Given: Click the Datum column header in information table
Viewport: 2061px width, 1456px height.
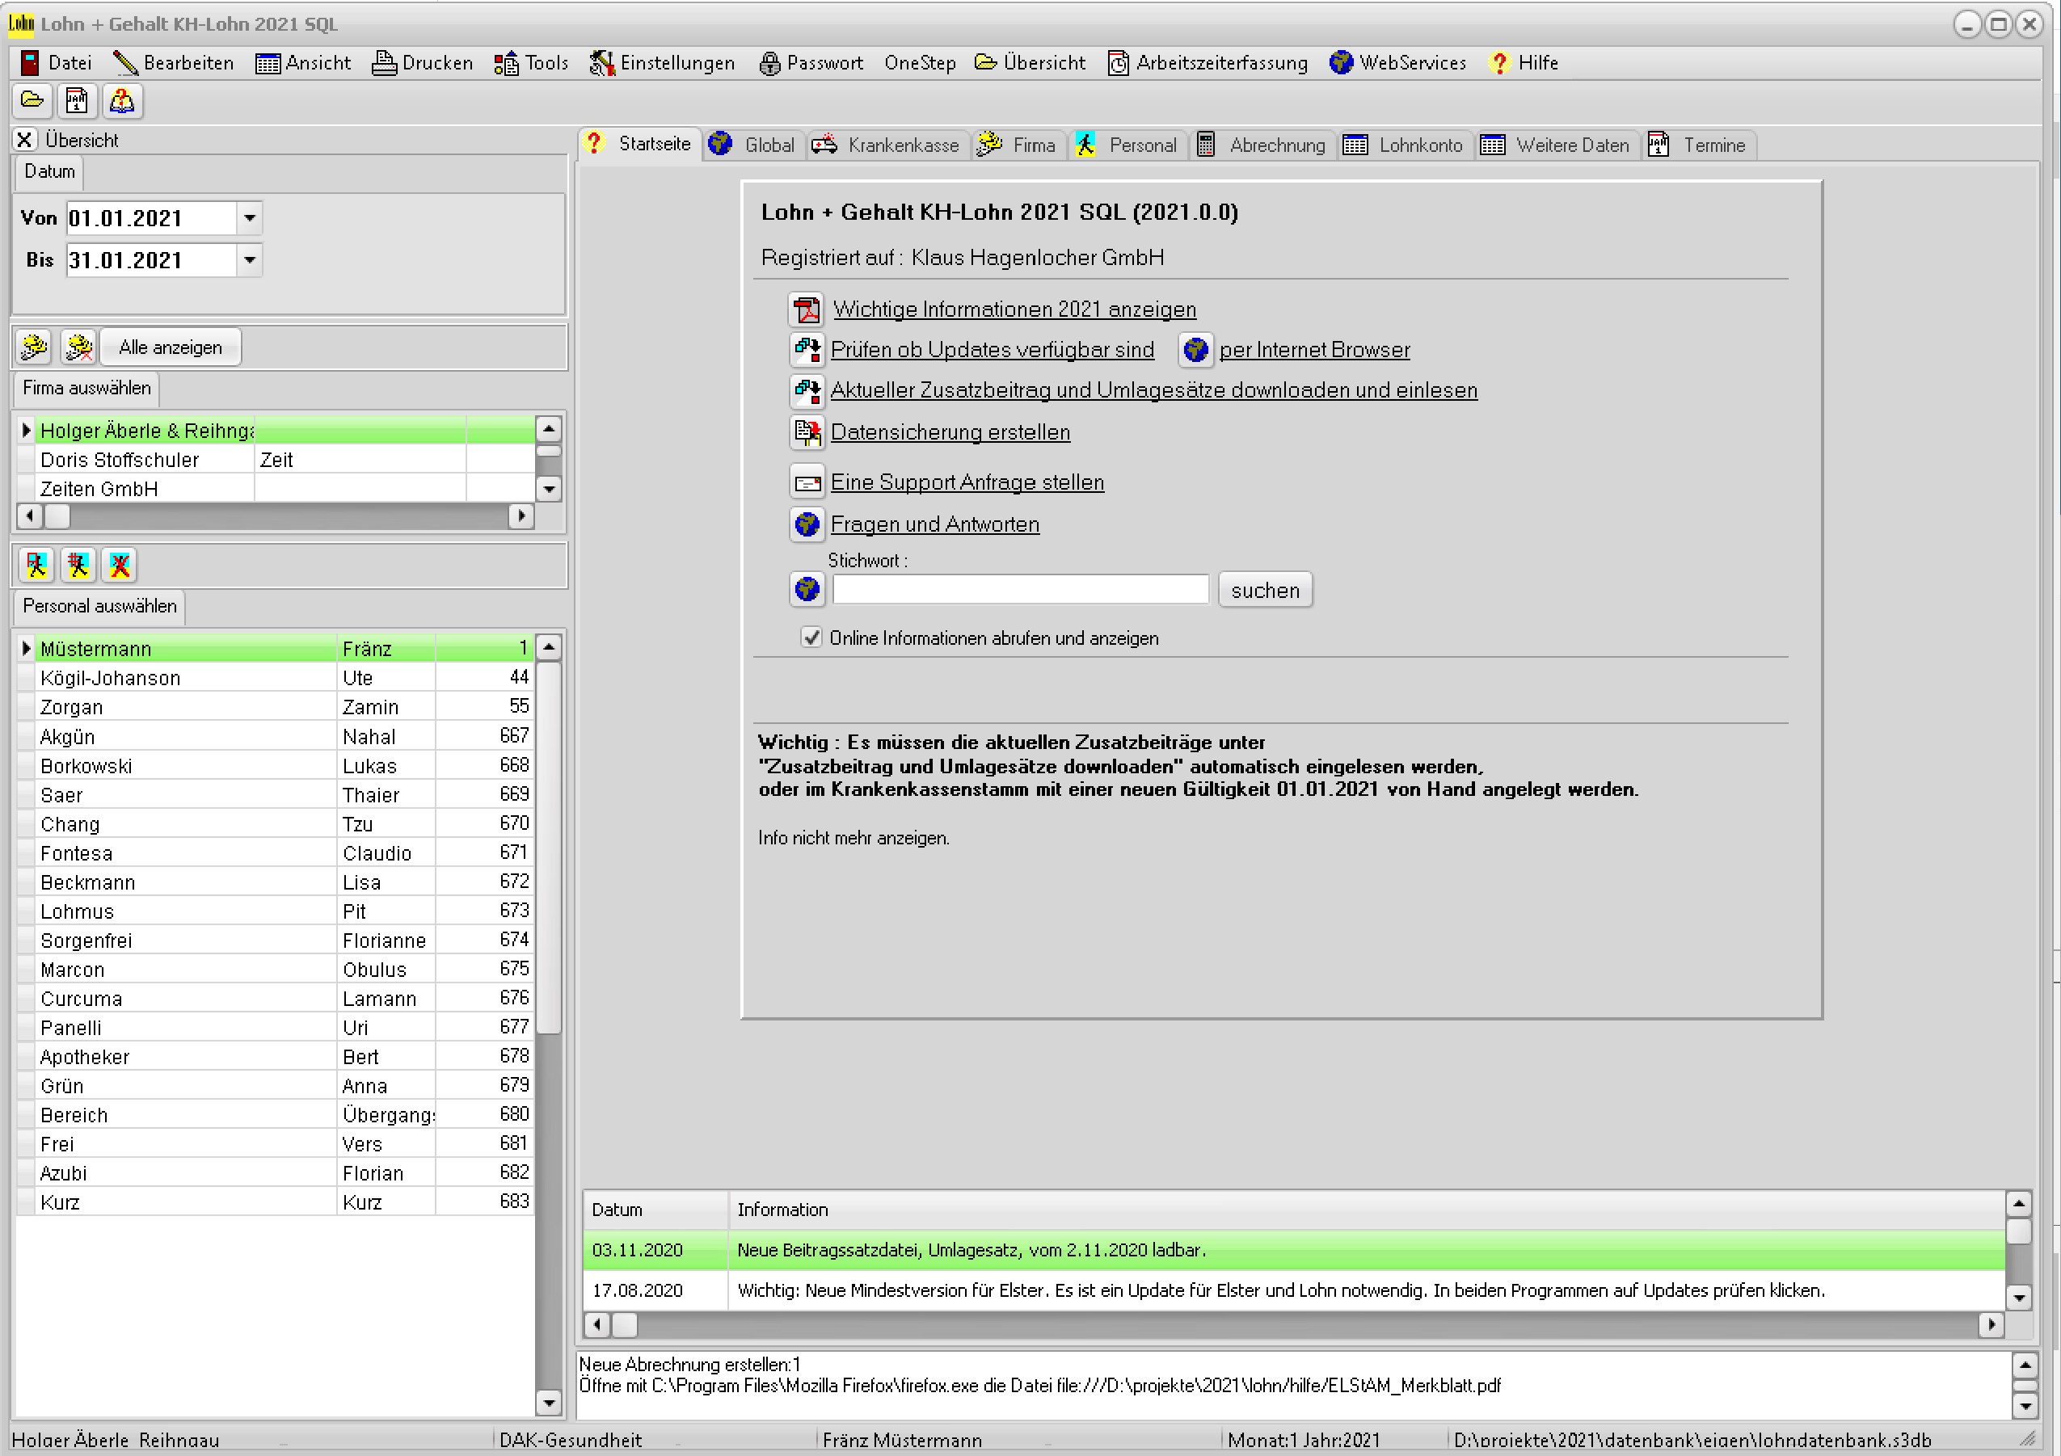Looking at the screenshot, I should point(655,1210).
